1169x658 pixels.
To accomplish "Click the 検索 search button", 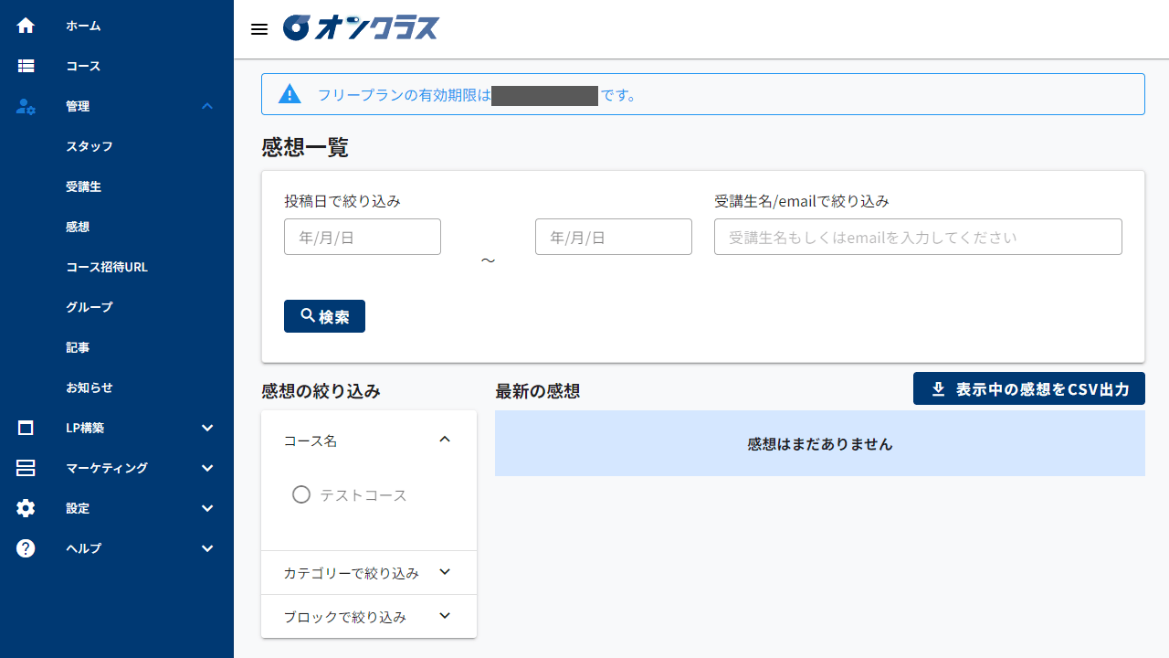I will (x=324, y=316).
